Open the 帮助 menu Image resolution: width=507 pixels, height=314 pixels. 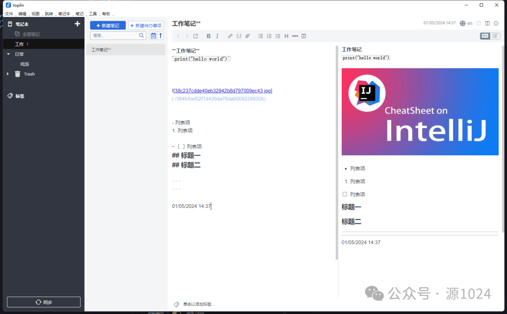106,14
